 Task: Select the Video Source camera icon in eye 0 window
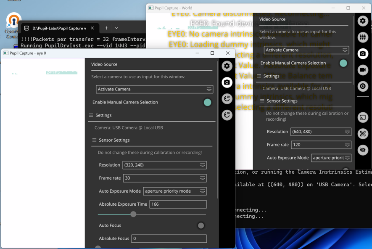click(227, 82)
